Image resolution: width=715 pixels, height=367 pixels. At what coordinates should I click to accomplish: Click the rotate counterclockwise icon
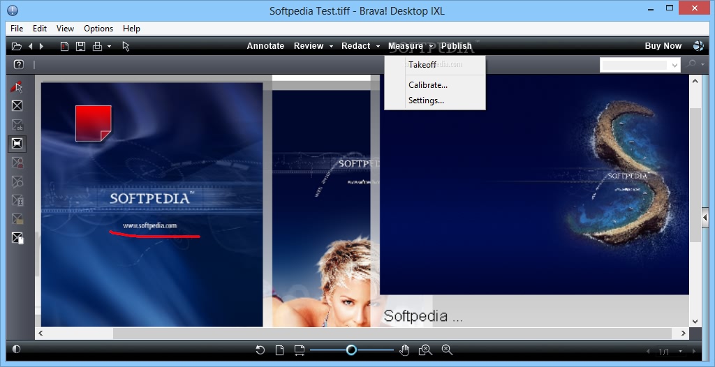click(260, 350)
